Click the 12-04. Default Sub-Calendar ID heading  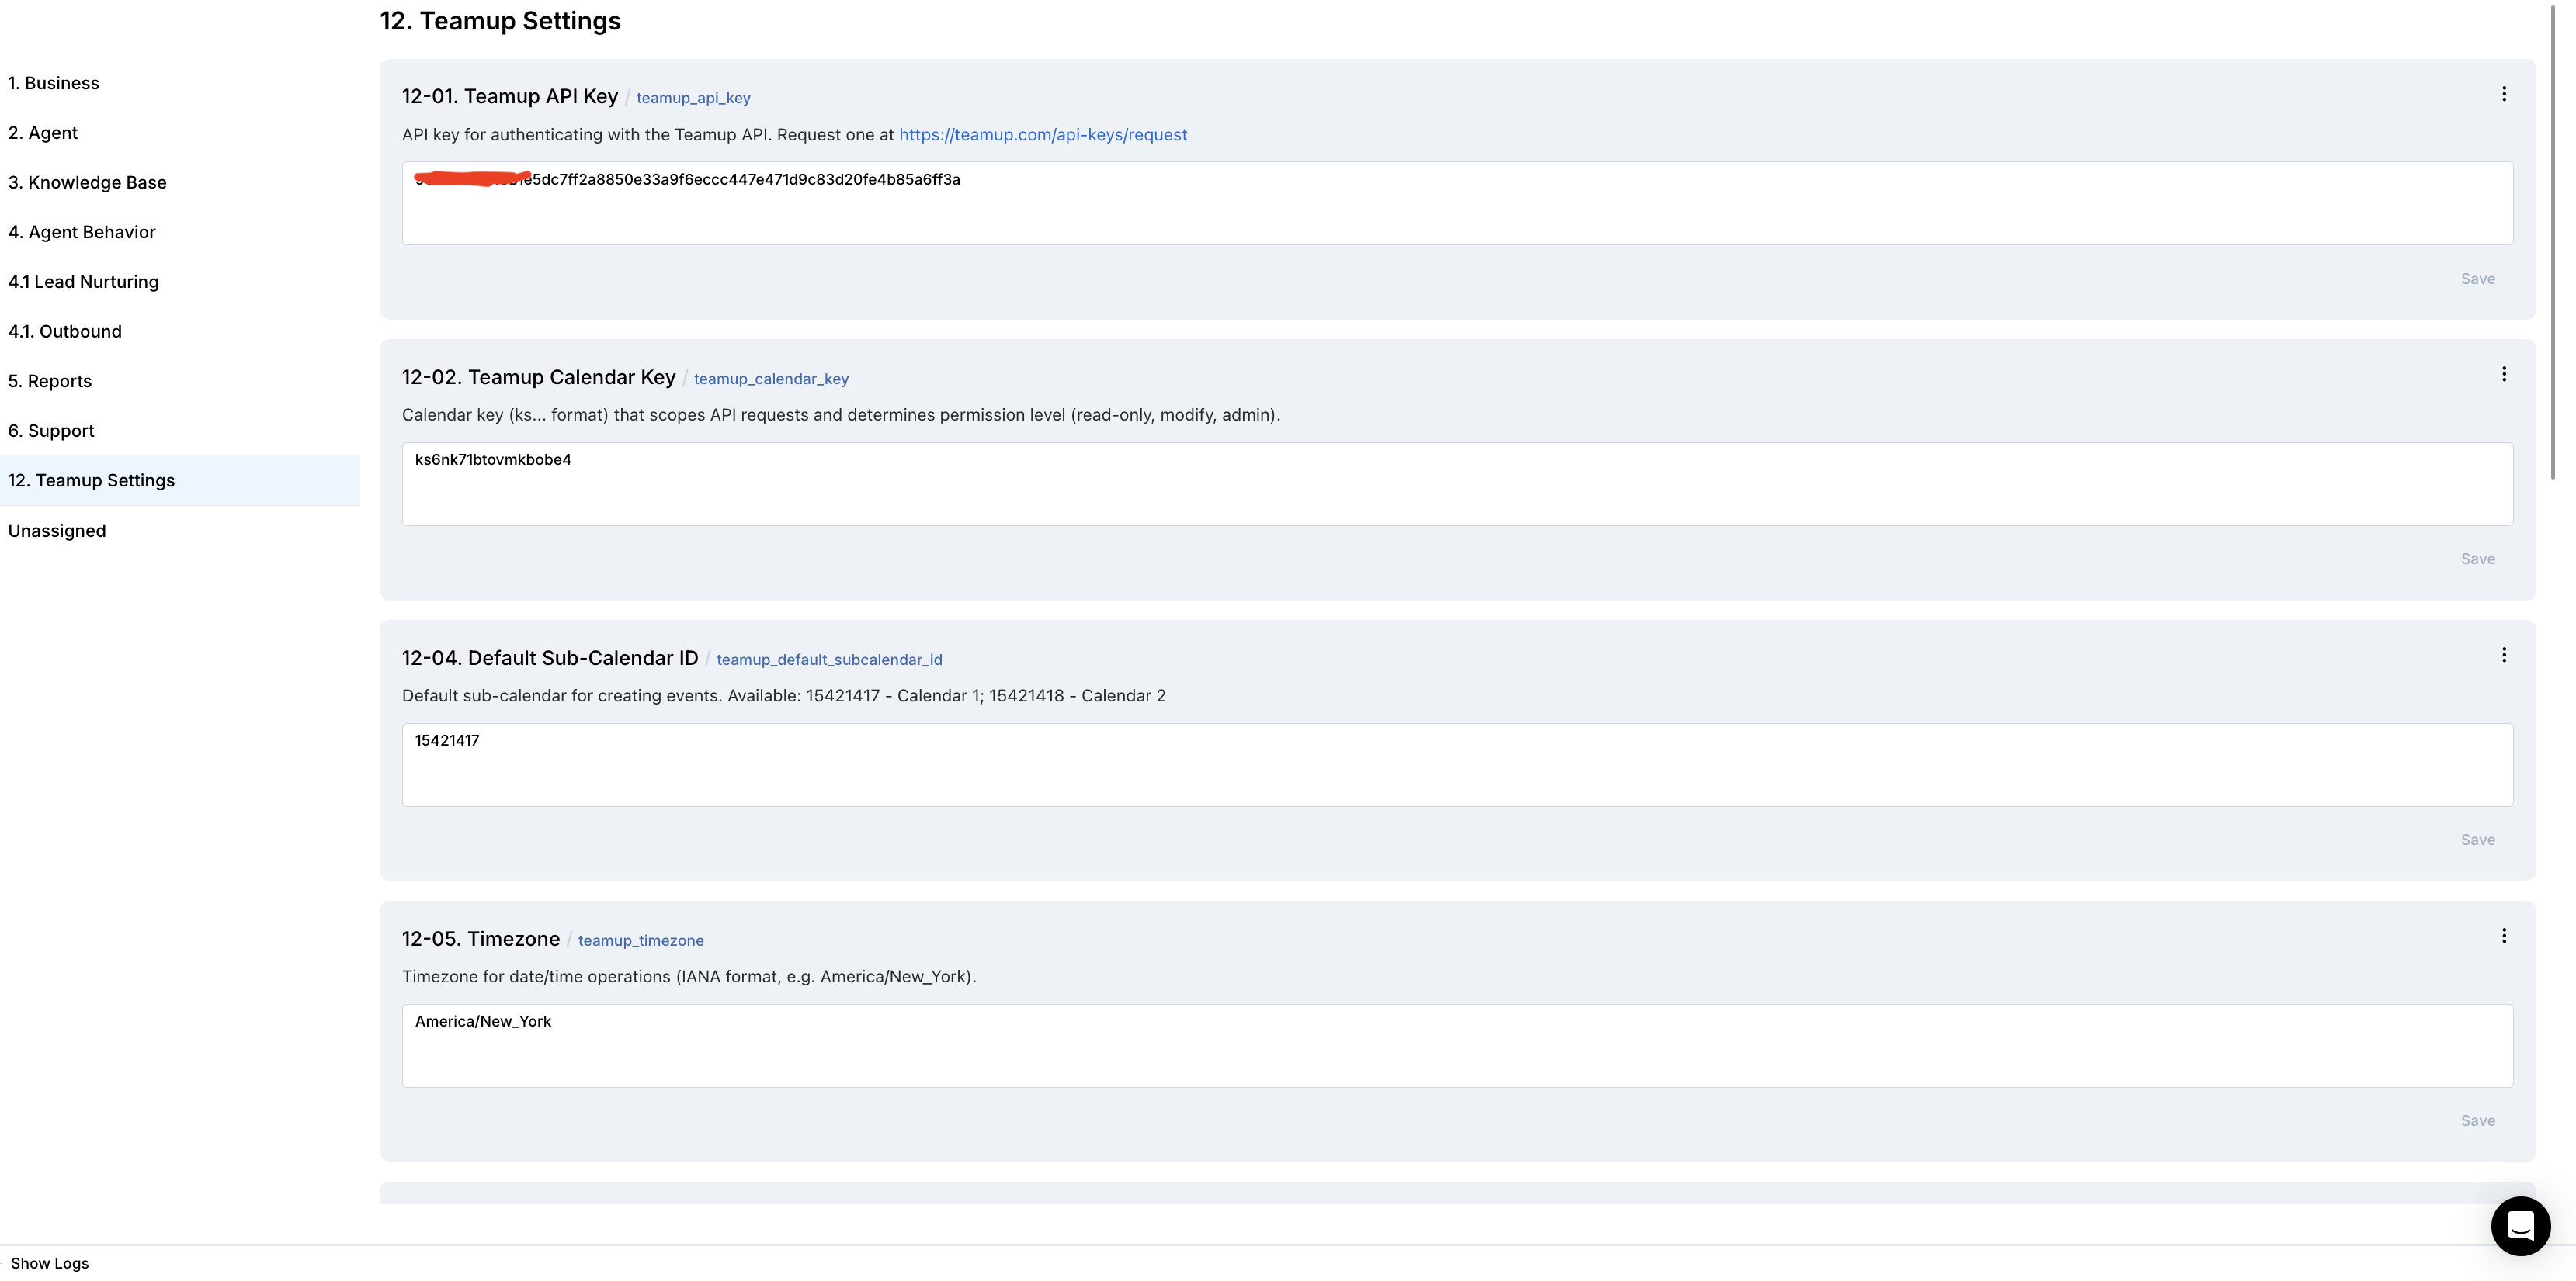[x=550, y=657]
